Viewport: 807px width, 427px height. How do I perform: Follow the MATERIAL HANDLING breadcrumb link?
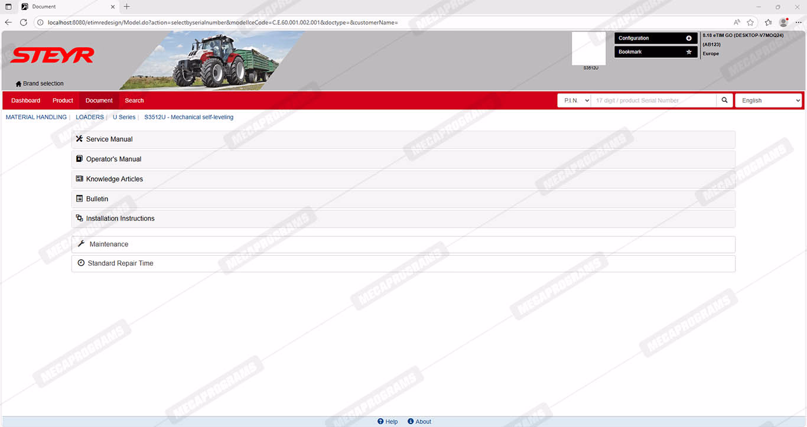click(36, 117)
